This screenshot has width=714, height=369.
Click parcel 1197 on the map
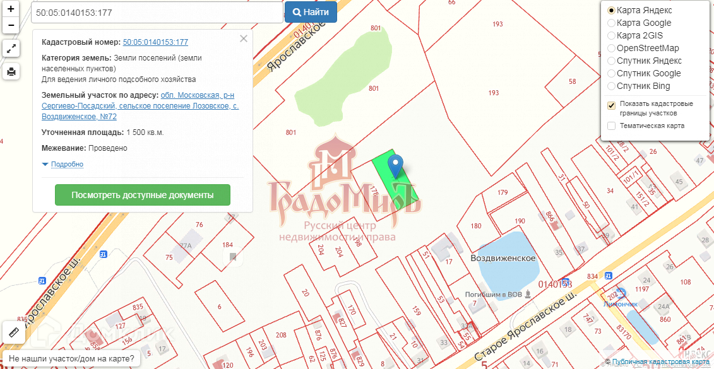point(641,290)
